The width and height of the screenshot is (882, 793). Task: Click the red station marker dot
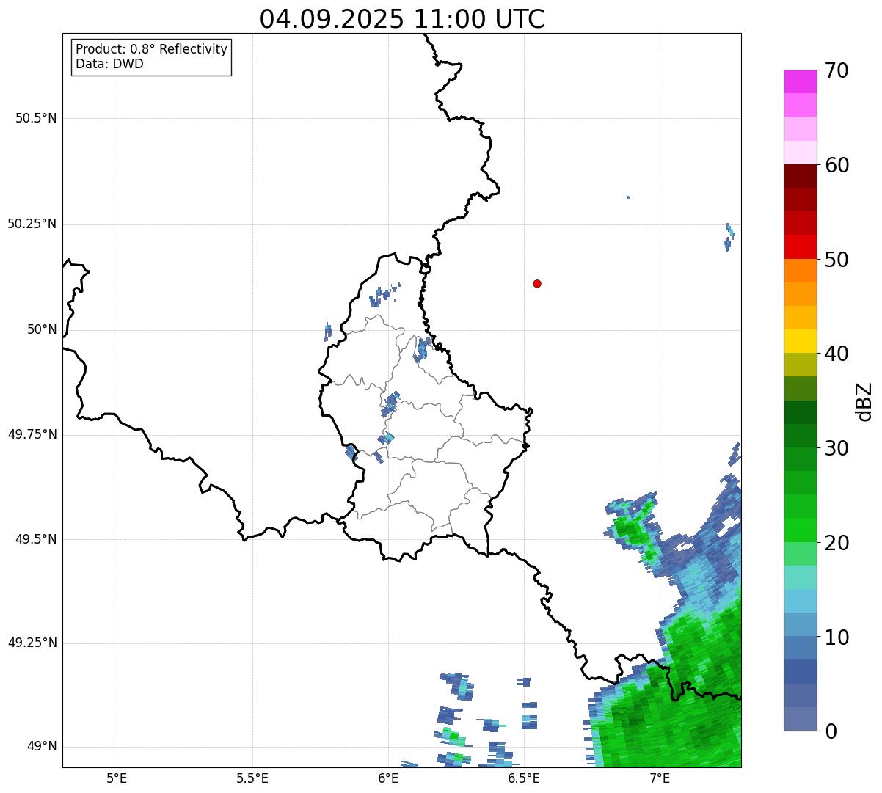(x=537, y=283)
